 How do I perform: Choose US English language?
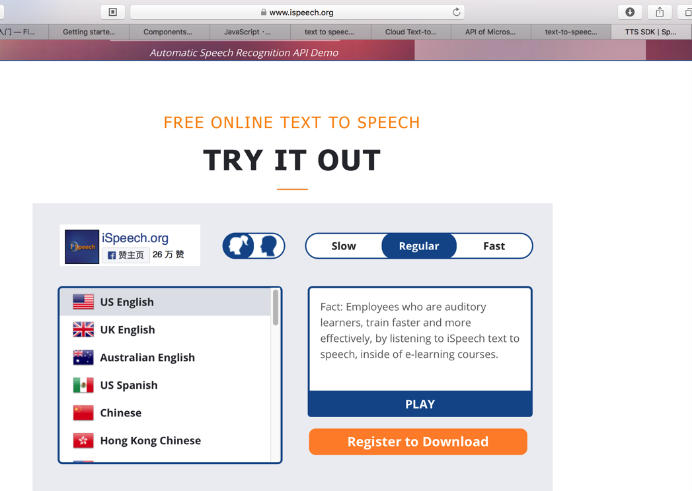coord(165,302)
